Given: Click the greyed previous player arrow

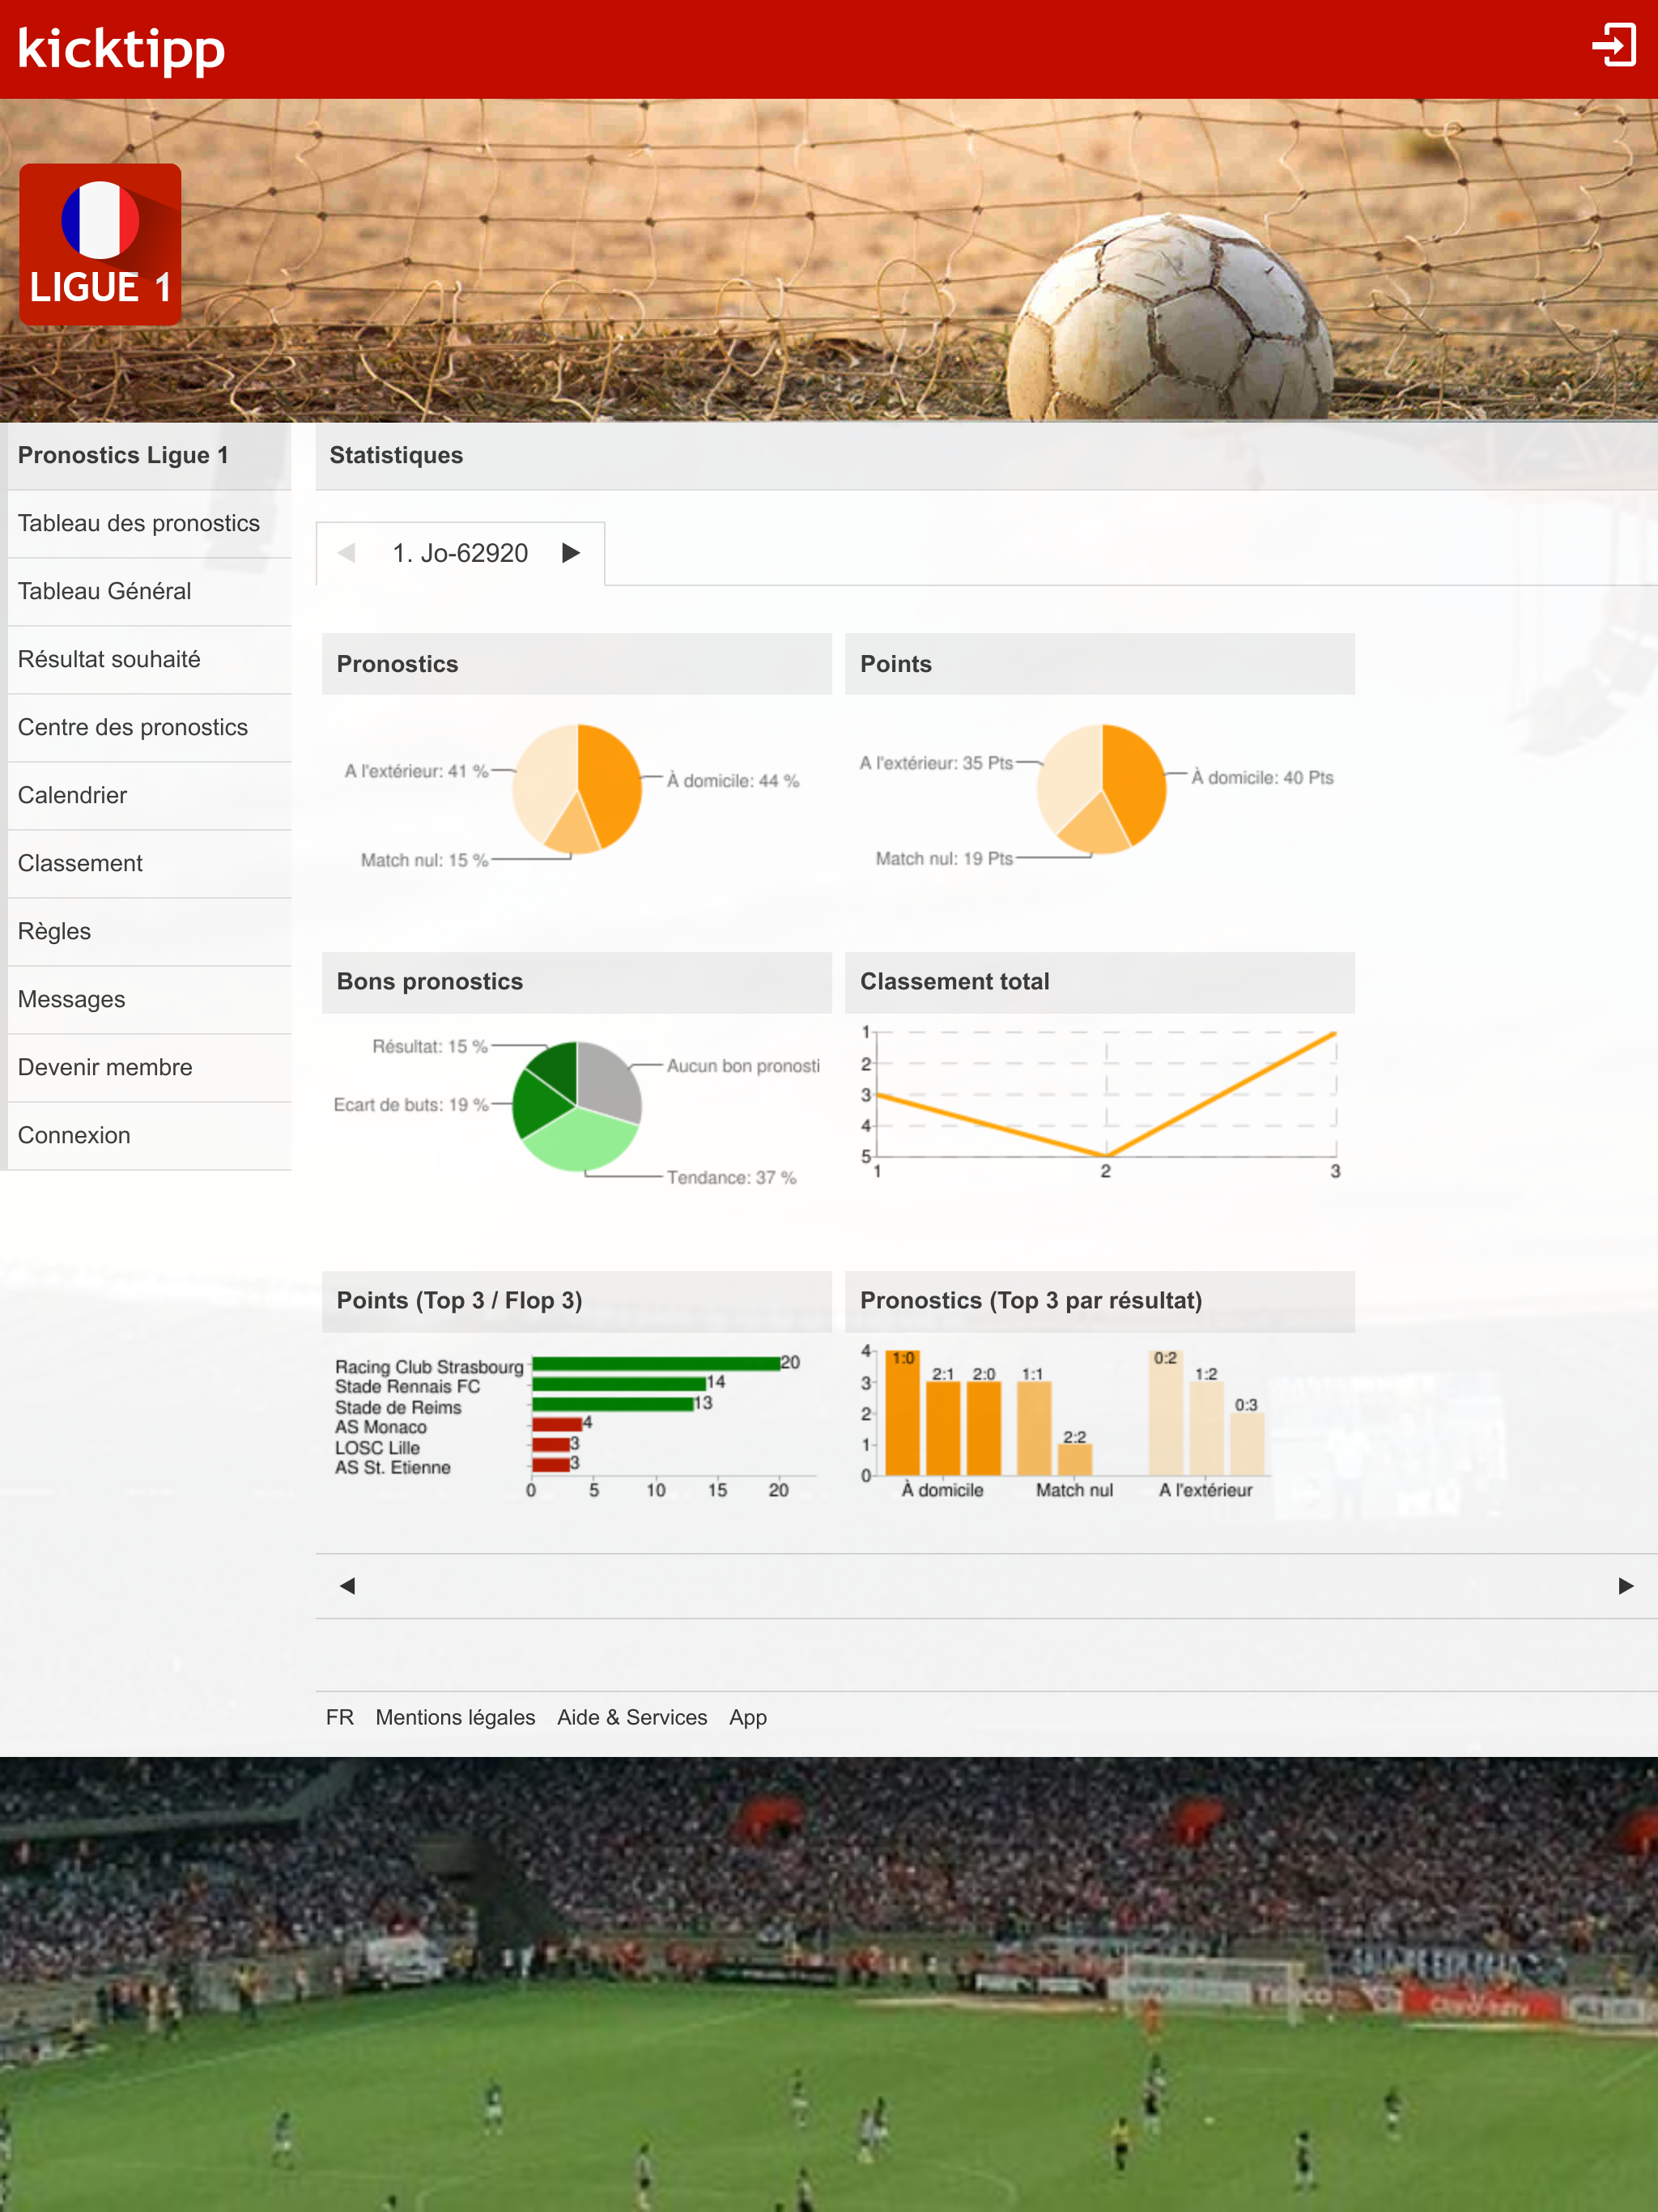Looking at the screenshot, I should [x=347, y=553].
